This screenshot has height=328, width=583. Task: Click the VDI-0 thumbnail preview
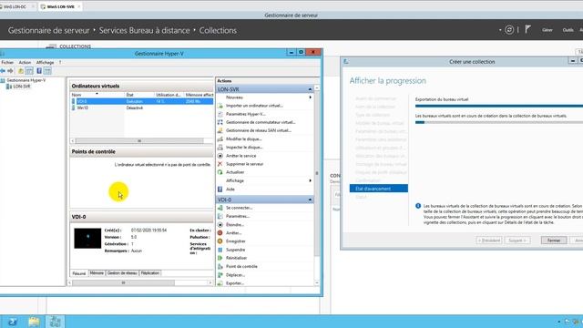coord(87,239)
